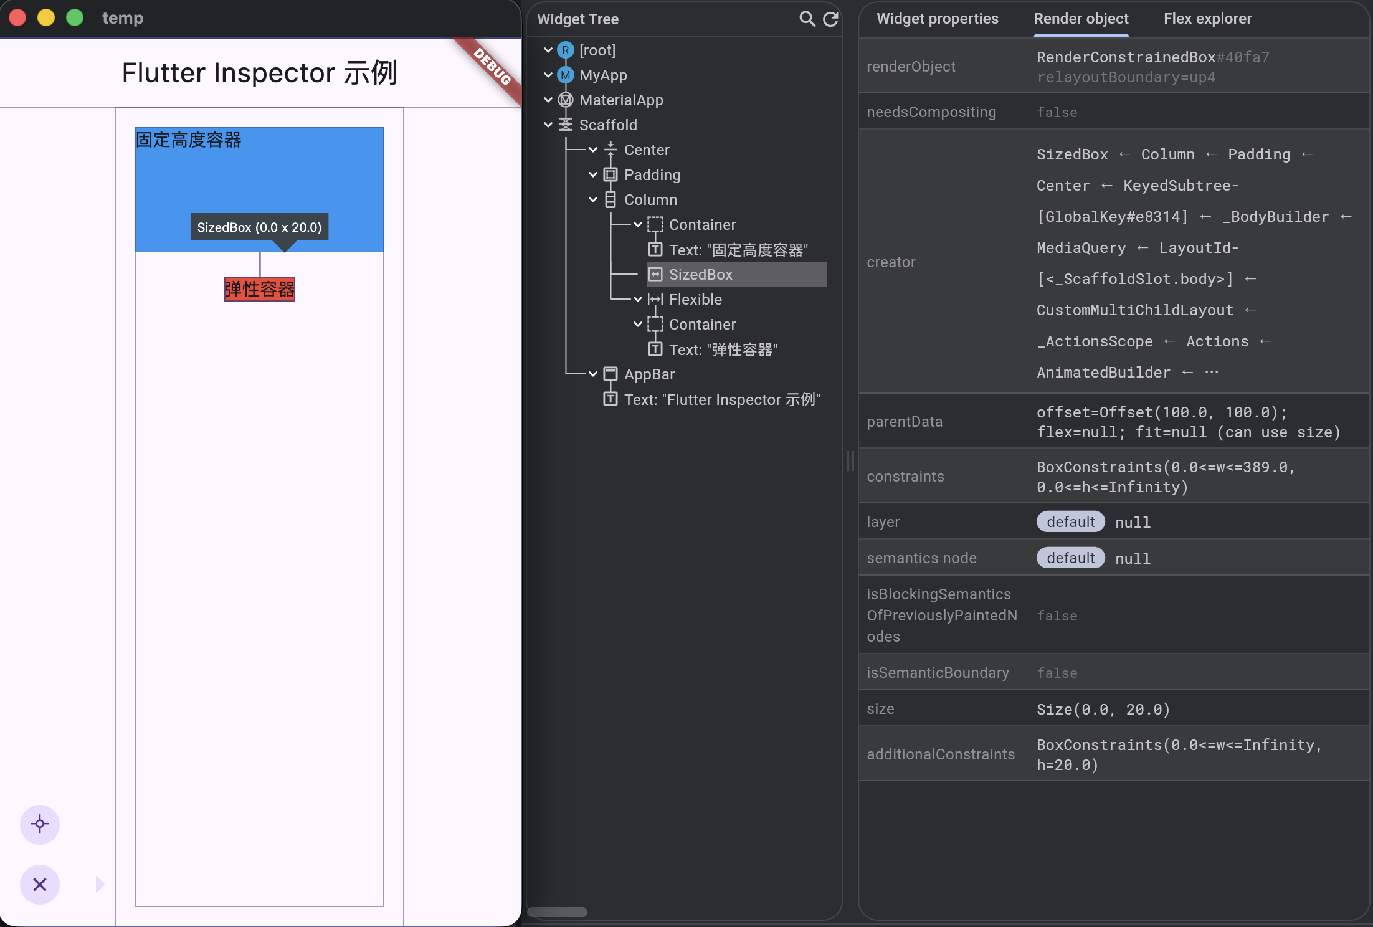
Task: Click the search icon in Widget Tree
Action: point(807,19)
